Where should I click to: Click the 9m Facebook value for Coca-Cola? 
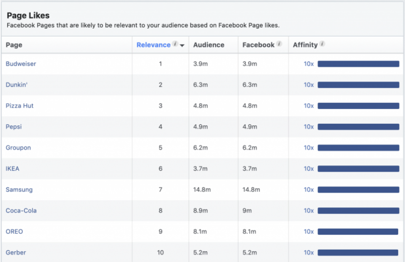(247, 211)
